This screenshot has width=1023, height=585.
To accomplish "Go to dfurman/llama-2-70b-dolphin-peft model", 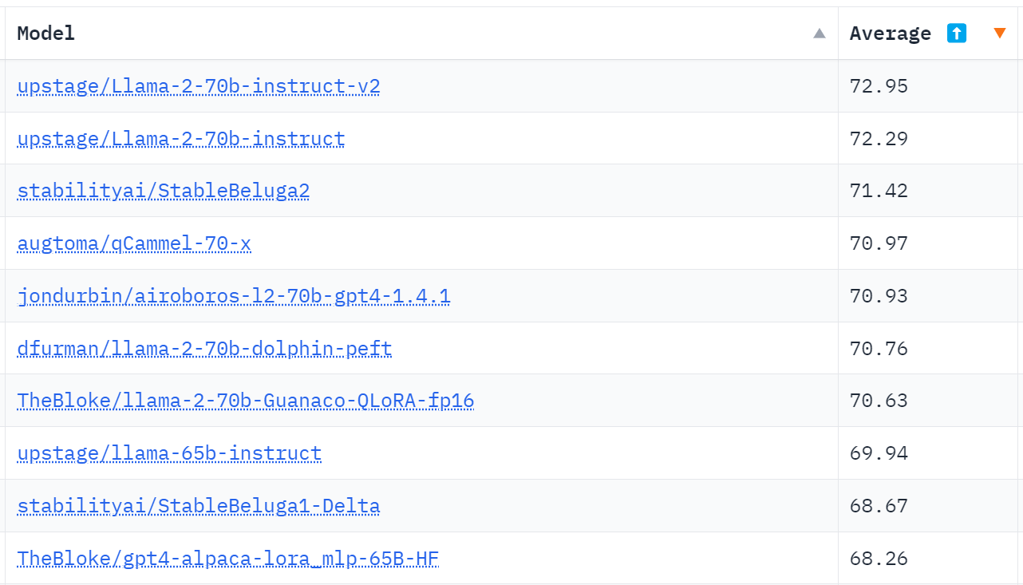I will [x=204, y=349].
